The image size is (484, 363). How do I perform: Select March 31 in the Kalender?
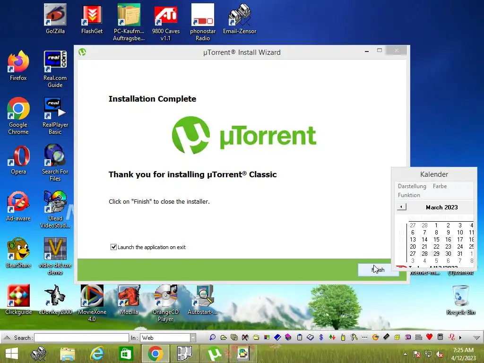[459, 254]
